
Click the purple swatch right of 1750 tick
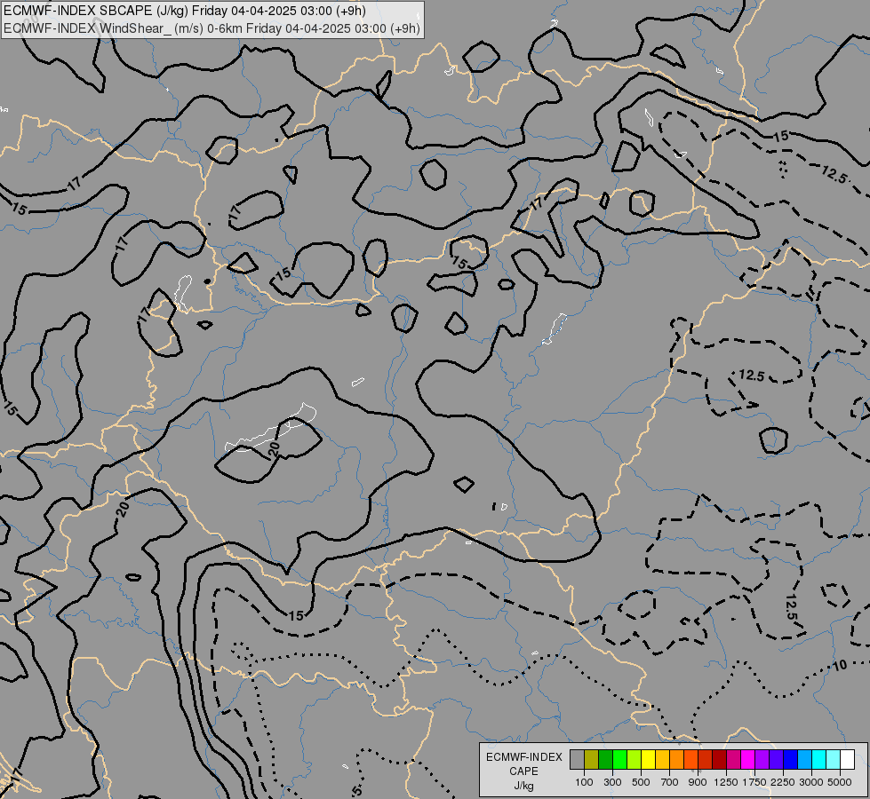(x=762, y=759)
